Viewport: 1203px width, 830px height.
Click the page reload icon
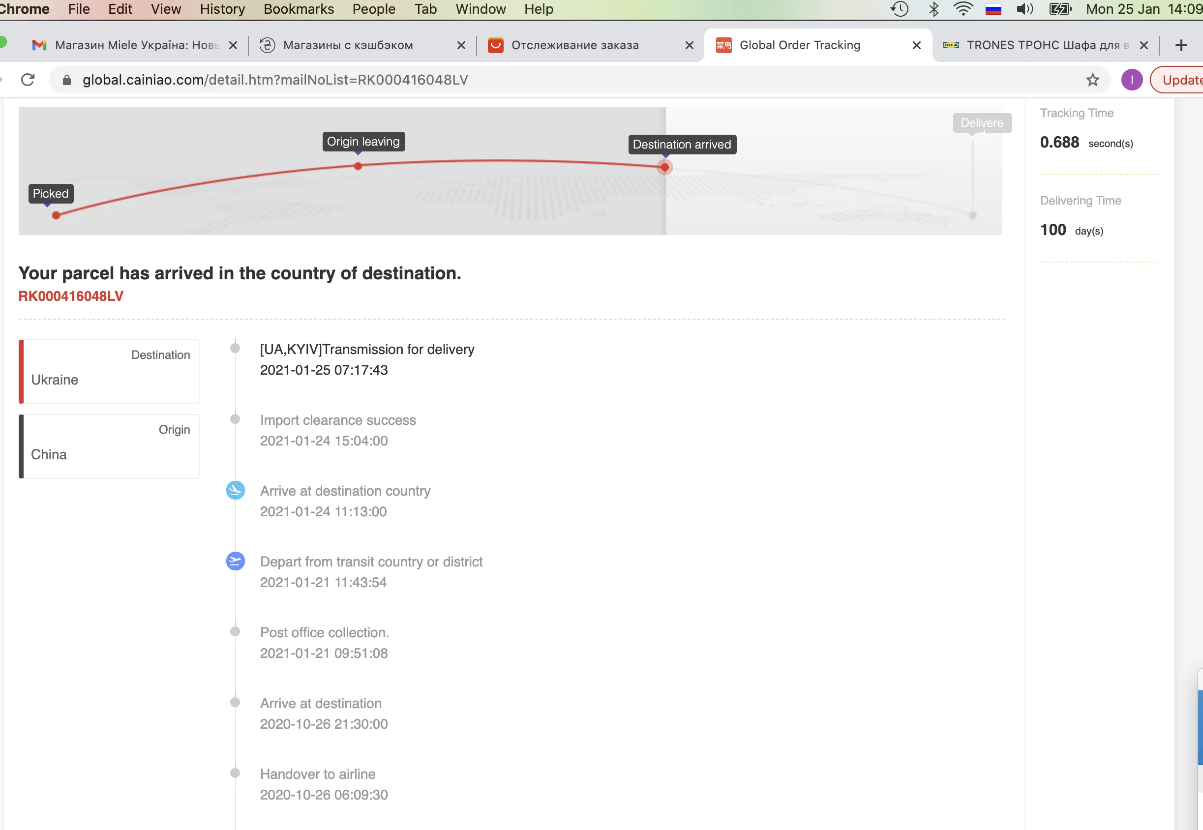[28, 80]
